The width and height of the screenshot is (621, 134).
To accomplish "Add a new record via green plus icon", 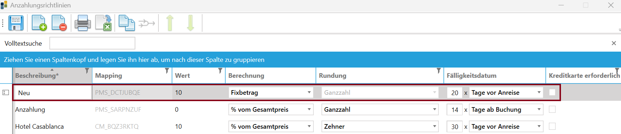I will pyautogui.click(x=39, y=23).
